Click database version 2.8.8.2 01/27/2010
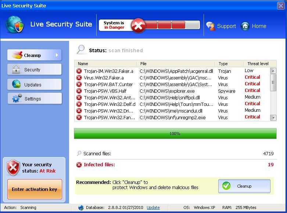Viewport: 287px width, 213px height. coord(126,207)
